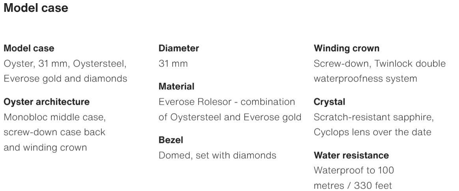This screenshot has height=191, width=459.
Task: Click the bold "Winding crown" heading
Action: pos(347,48)
